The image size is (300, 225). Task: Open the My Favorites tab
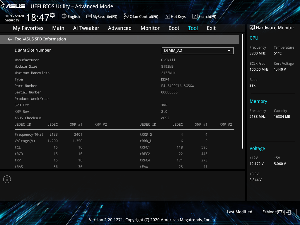coord(28,28)
